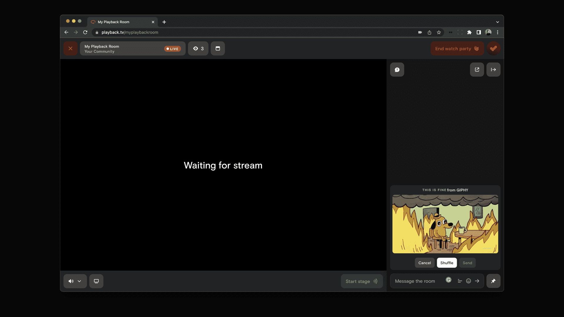Screen dimensions: 564x317
Task: Open the Grammarly icon in message box
Action: tap(449, 280)
